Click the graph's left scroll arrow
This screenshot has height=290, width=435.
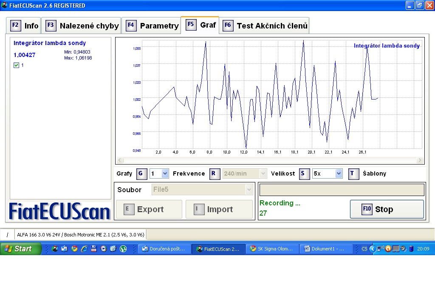(x=120, y=160)
